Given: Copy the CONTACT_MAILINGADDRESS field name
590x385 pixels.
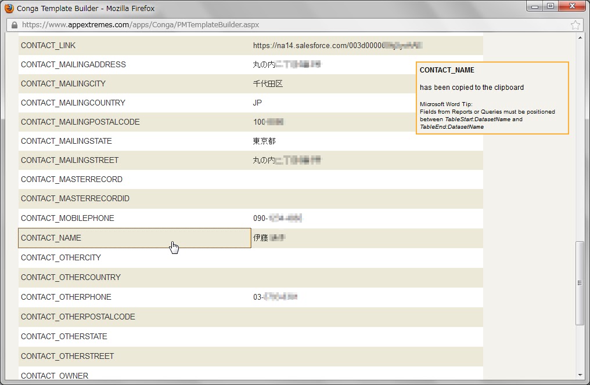Looking at the screenshot, I should click(x=73, y=64).
